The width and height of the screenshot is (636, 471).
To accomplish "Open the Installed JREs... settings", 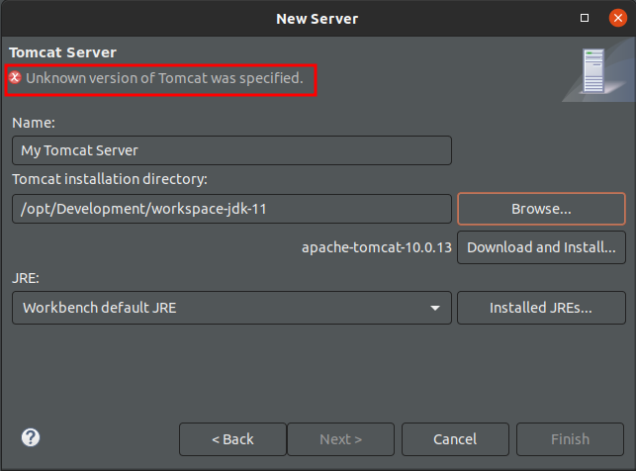I will point(541,308).
